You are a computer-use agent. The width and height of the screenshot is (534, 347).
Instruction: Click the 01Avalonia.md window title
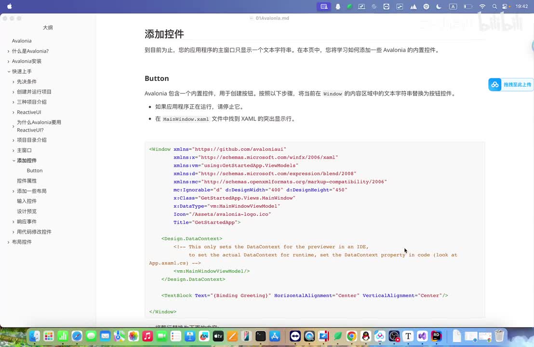(272, 18)
